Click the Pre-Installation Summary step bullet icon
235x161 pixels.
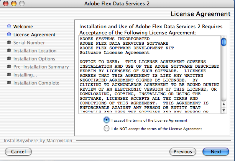9,67
